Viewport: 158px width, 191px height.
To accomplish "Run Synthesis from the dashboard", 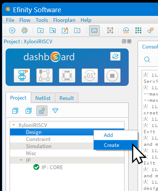I will click(22, 76).
